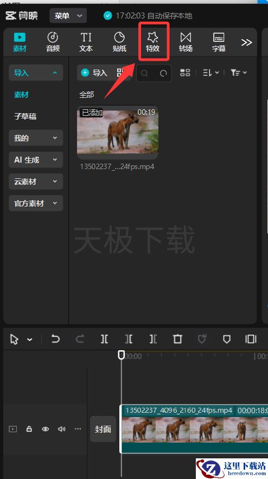Open the sort order dropdown
The width and height of the screenshot is (268, 479).
click(x=210, y=72)
